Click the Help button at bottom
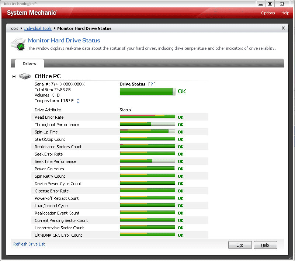 point(265,245)
